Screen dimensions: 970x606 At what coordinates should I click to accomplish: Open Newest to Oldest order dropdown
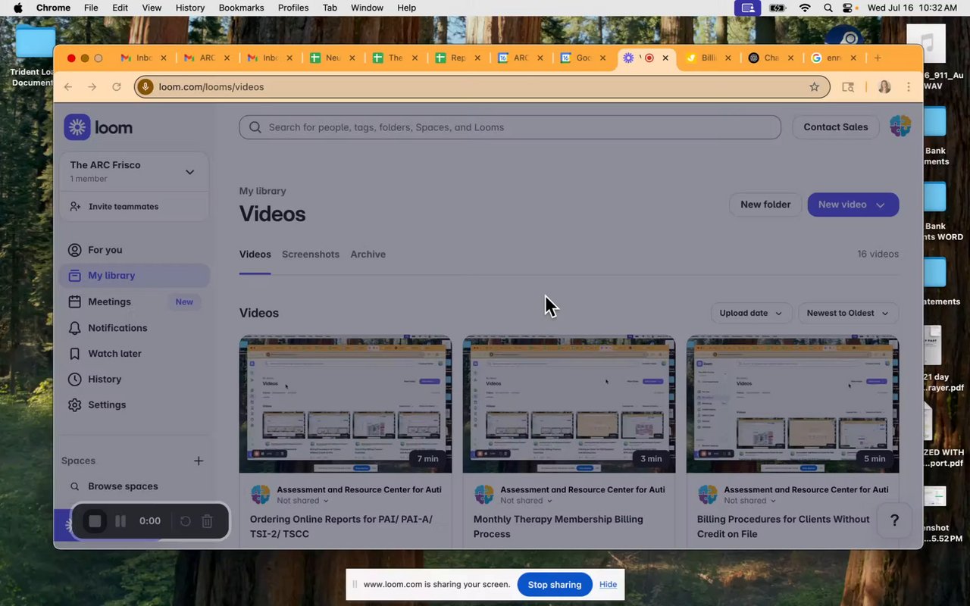pyautogui.click(x=848, y=313)
